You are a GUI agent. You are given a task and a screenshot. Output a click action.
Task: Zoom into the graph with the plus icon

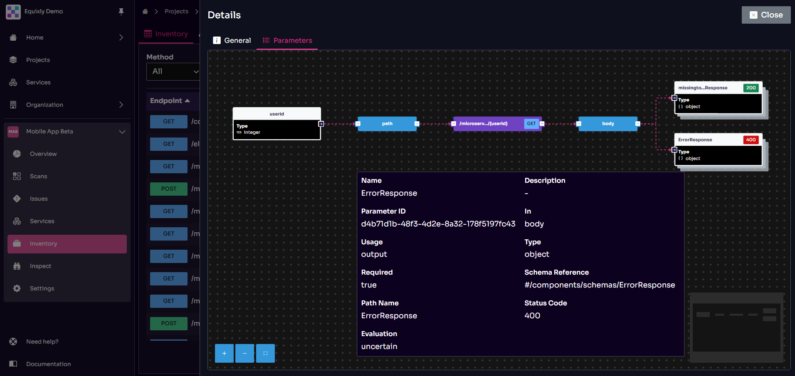pos(224,353)
